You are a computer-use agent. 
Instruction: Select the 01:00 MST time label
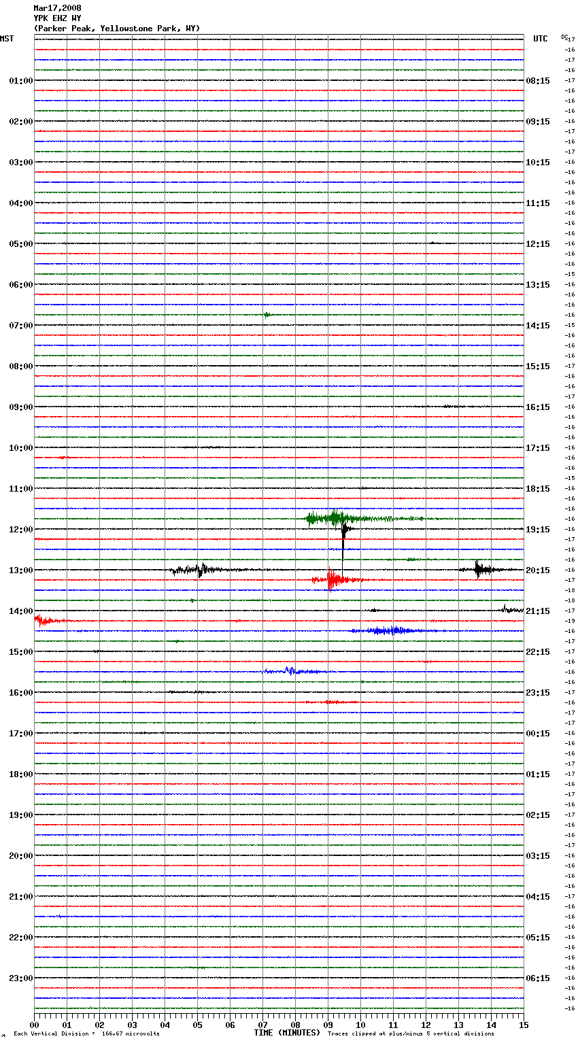click(x=21, y=81)
